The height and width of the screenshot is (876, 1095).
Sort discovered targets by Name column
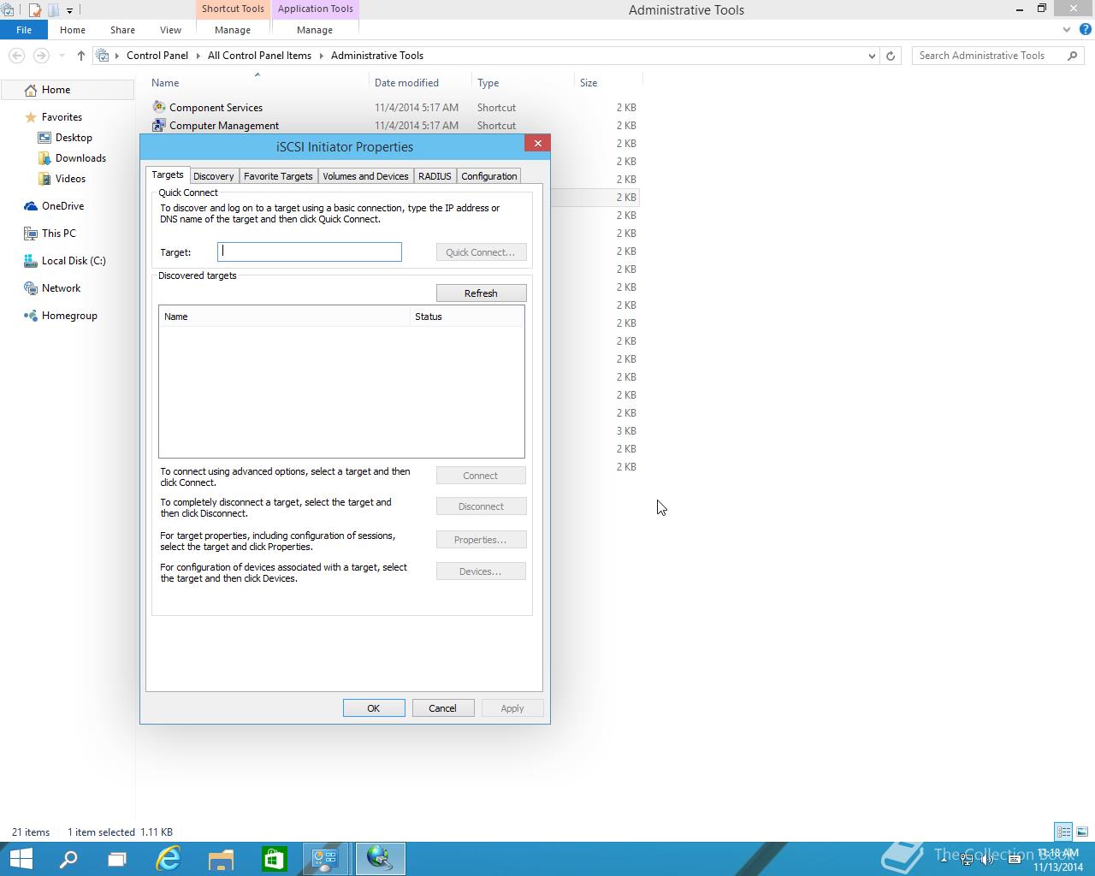pos(285,317)
